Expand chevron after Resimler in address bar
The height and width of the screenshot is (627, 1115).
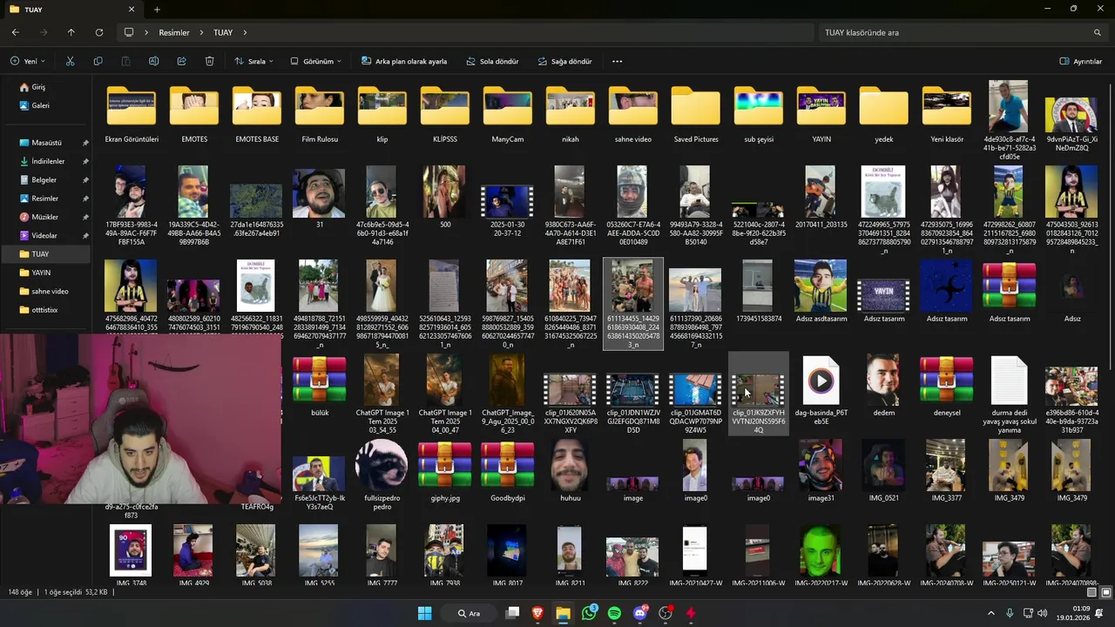coord(201,32)
